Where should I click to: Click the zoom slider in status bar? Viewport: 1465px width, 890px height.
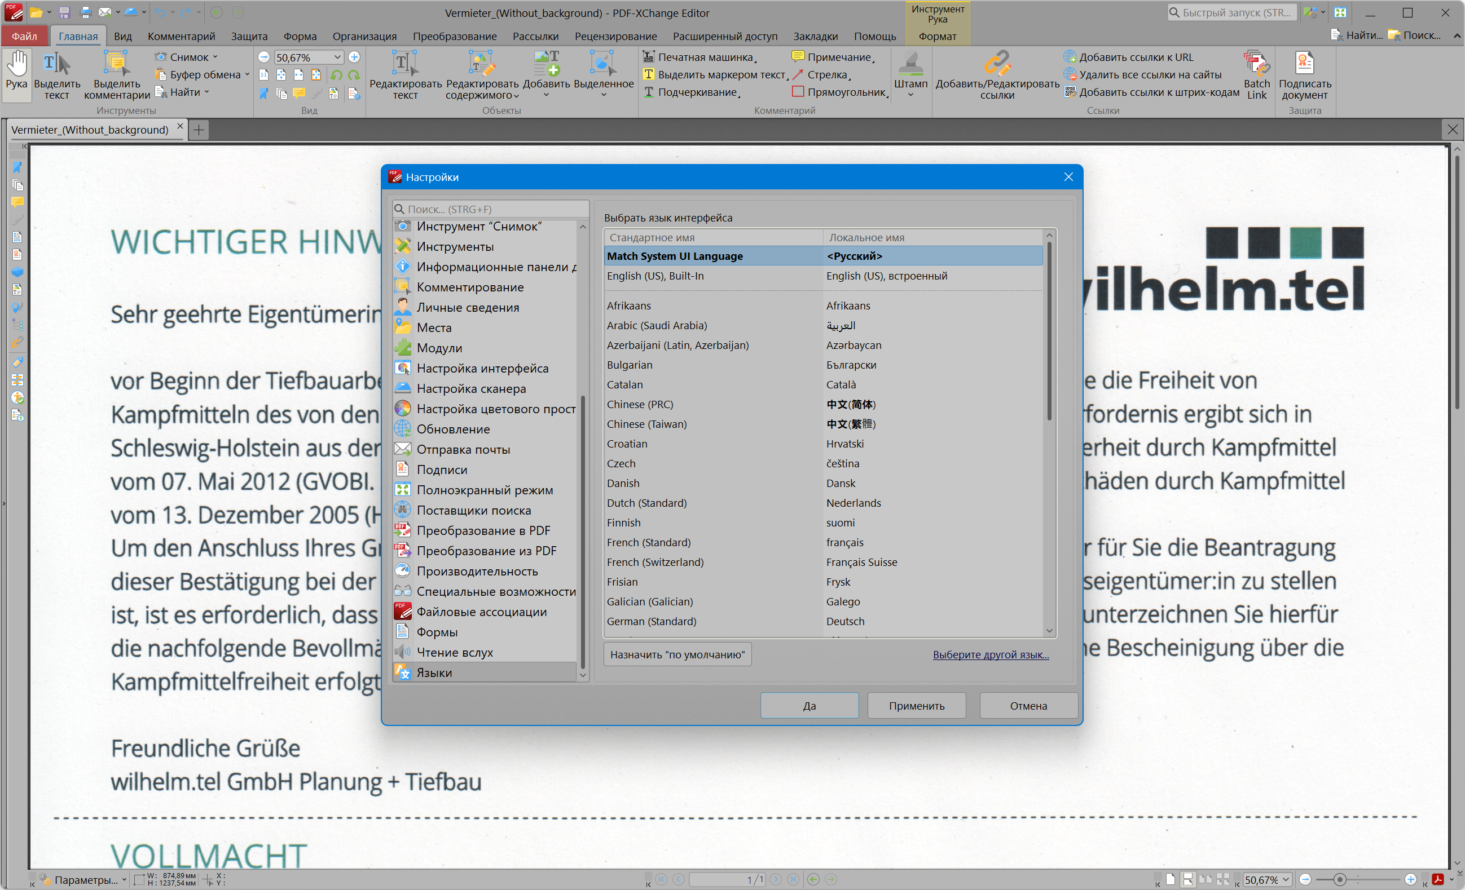click(x=1339, y=880)
